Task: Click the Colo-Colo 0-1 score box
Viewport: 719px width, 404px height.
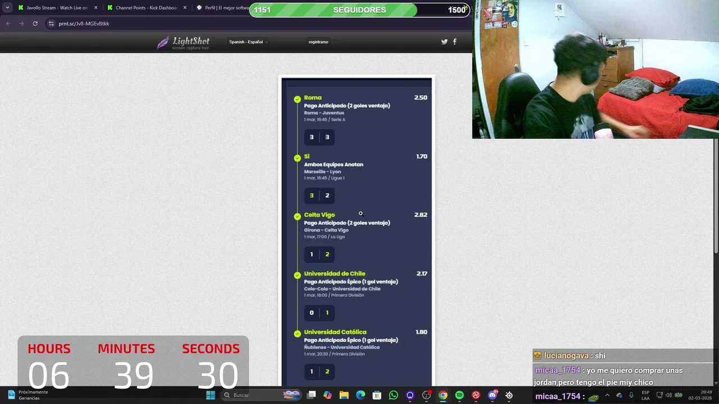Action: pos(319,313)
